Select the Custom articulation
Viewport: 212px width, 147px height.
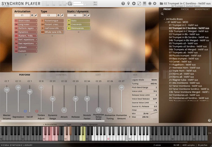tap(26, 51)
